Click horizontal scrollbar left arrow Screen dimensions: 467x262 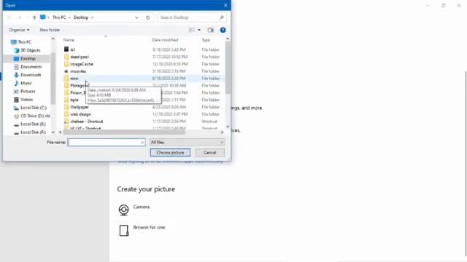(x=60, y=132)
